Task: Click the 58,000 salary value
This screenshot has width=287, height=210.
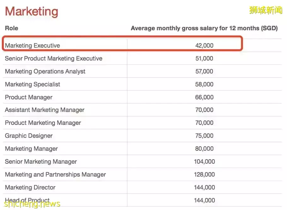Action: [x=204, y=85]
